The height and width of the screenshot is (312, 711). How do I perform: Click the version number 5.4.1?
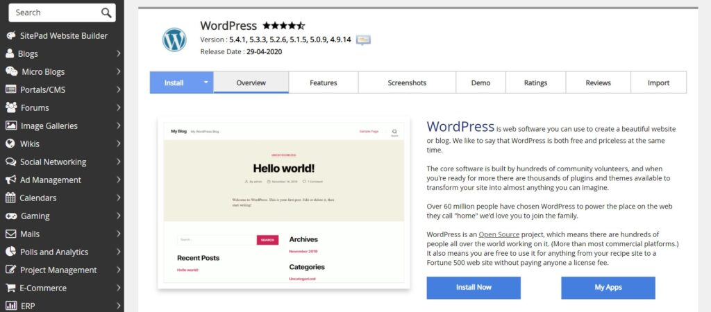pos(237,40)
